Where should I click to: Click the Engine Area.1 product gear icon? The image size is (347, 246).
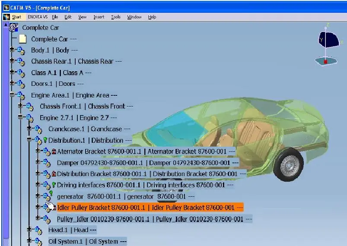21,96
